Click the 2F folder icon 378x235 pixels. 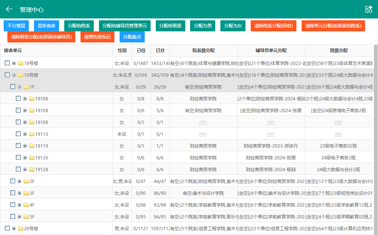[x=26, y=181]
